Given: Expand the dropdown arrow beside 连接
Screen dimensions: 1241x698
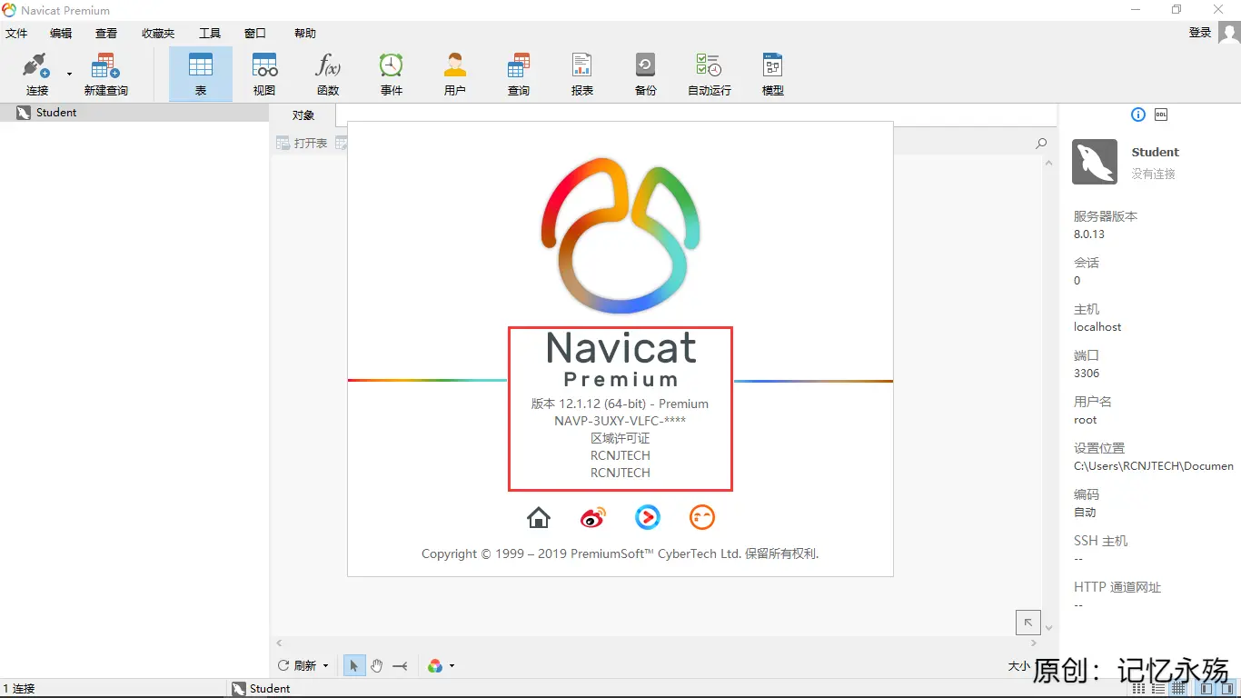Looking at the screenshot, I should click(69, 75).
